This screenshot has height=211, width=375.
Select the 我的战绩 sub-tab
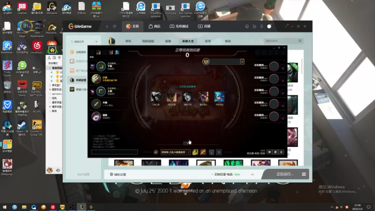(148, 41)
